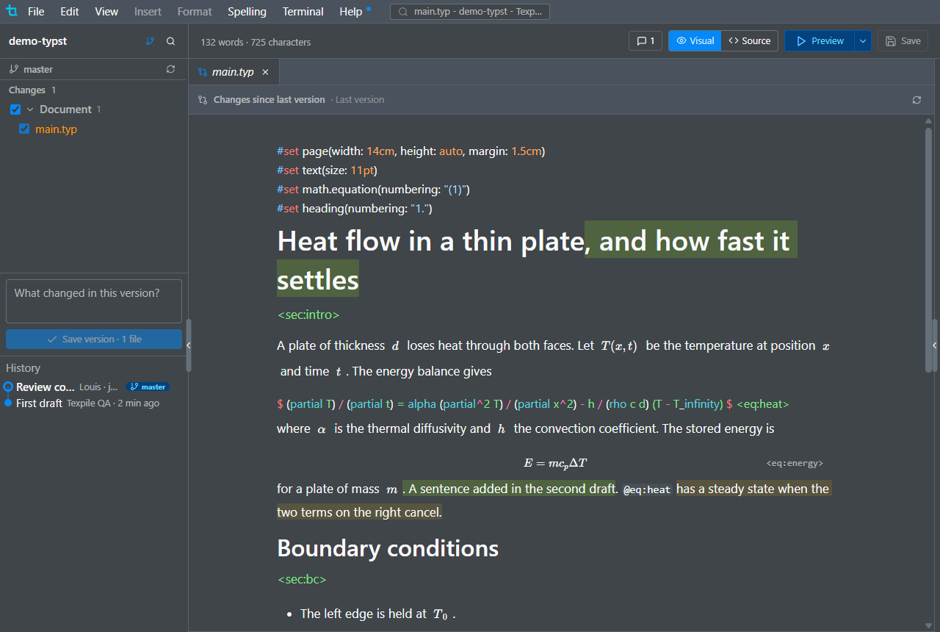Click the Boundary conditions heading

[388, 548]
